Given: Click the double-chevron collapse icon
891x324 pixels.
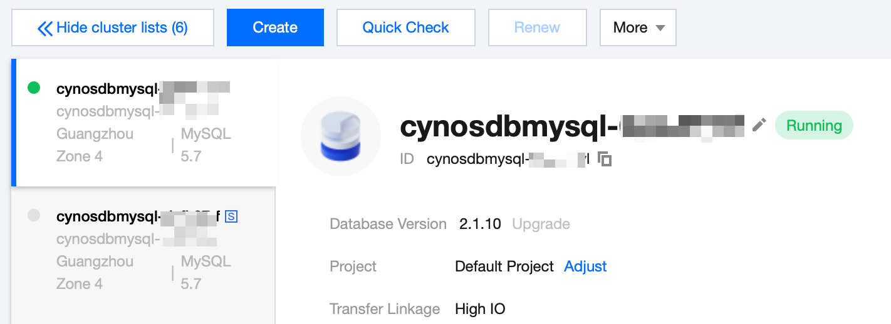Looking at the screenshot, I should click(44, 28).
